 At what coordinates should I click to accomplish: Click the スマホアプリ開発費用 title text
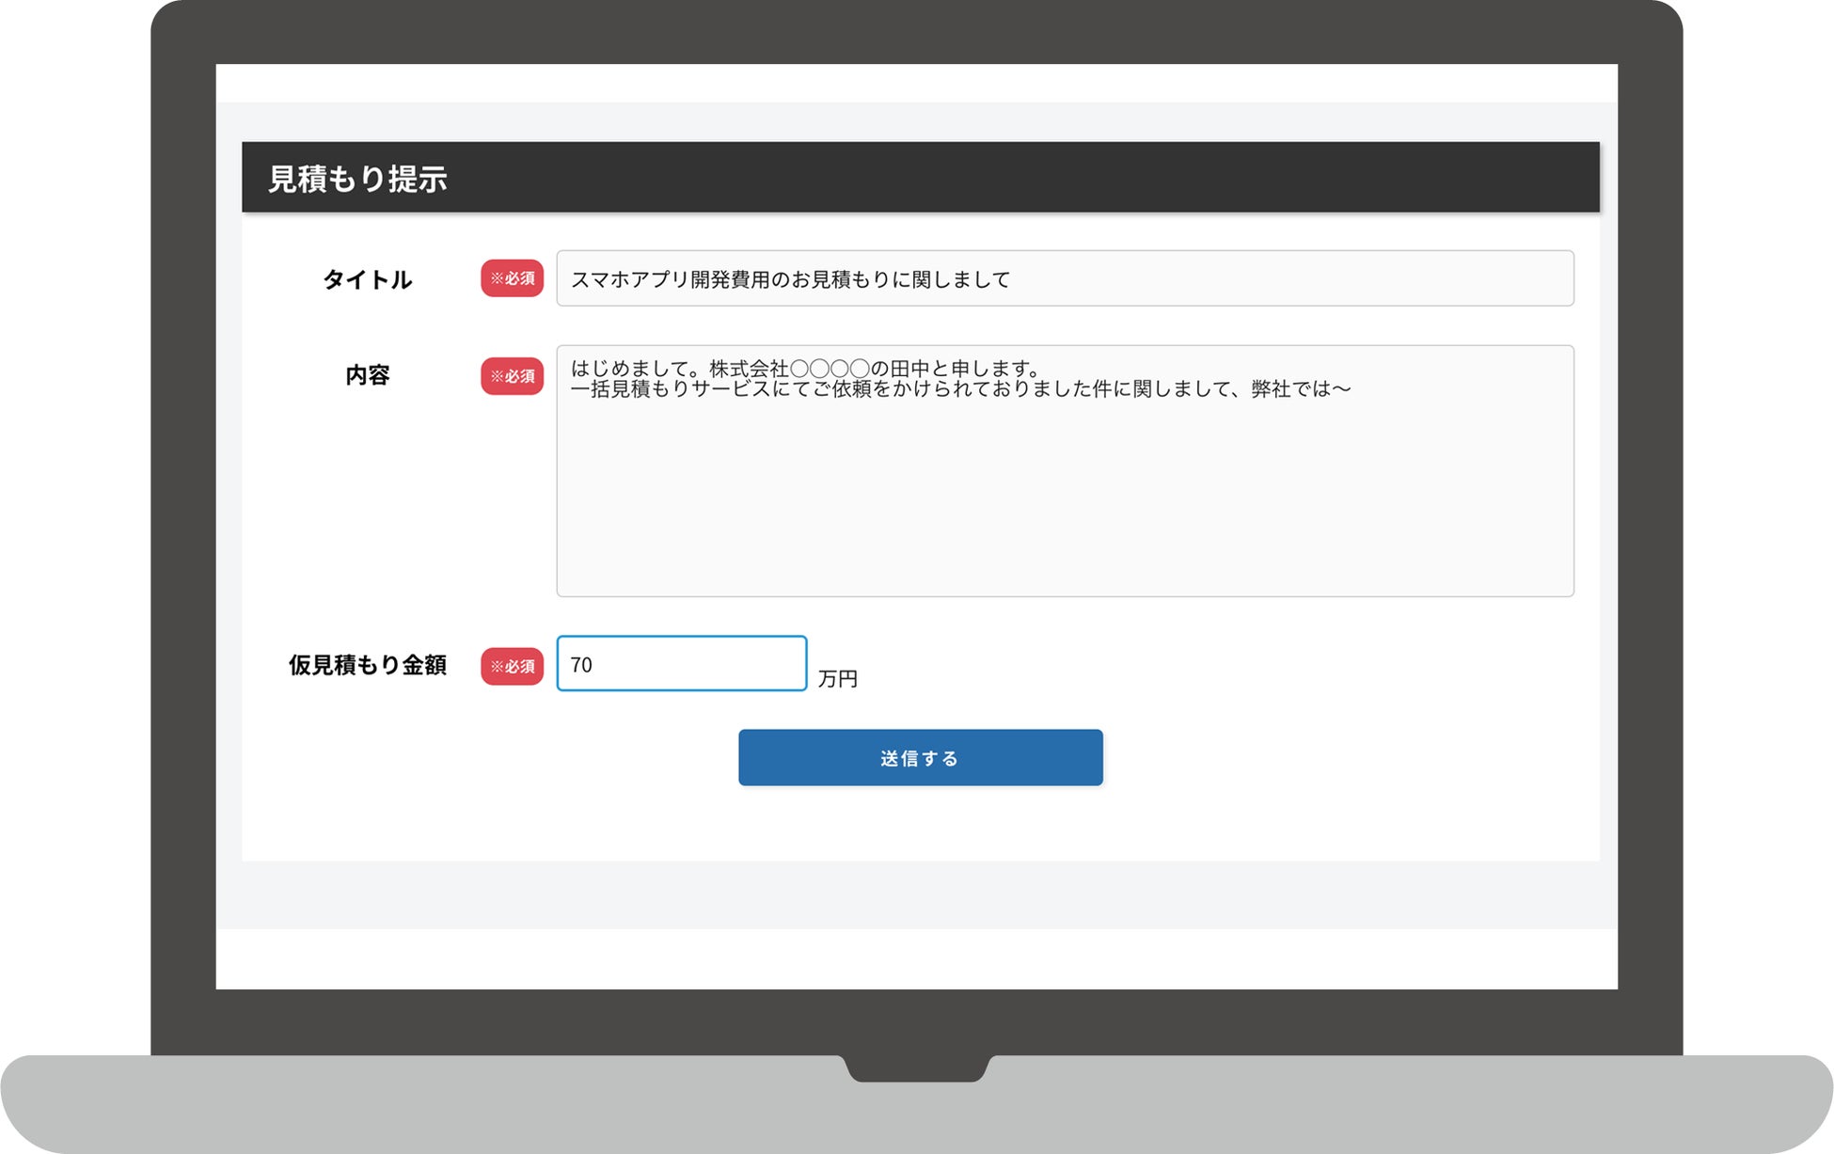click(670, 279)
